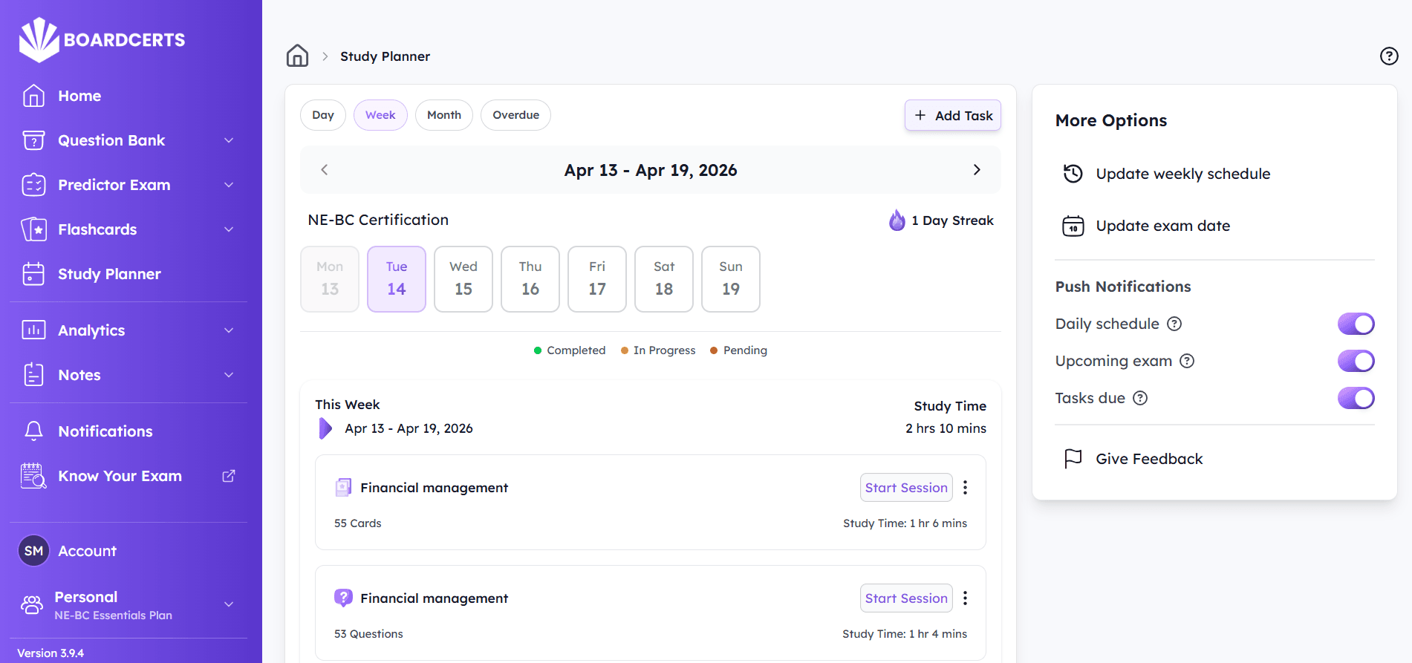The image size is (1412, 663).
Task: Disable the Daily schedule notification toggle
Action: point(1356,324)
